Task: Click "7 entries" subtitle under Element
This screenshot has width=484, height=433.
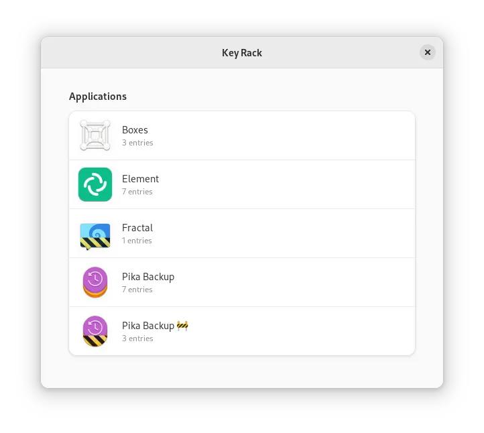Action: [x=137, y=192]
